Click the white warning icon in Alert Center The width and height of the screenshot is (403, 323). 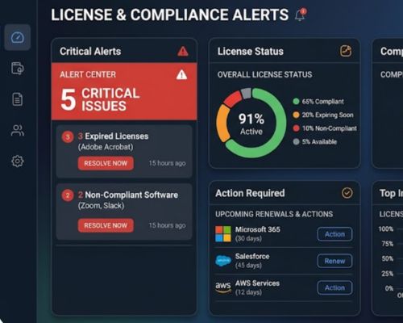(x=181, y=74)
